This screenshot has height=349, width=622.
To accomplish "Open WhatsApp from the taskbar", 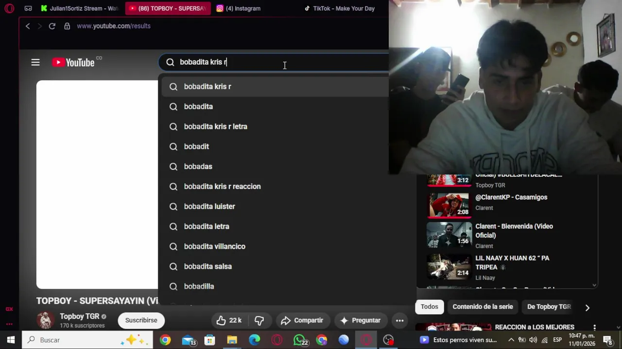I will tap(300, 340).
